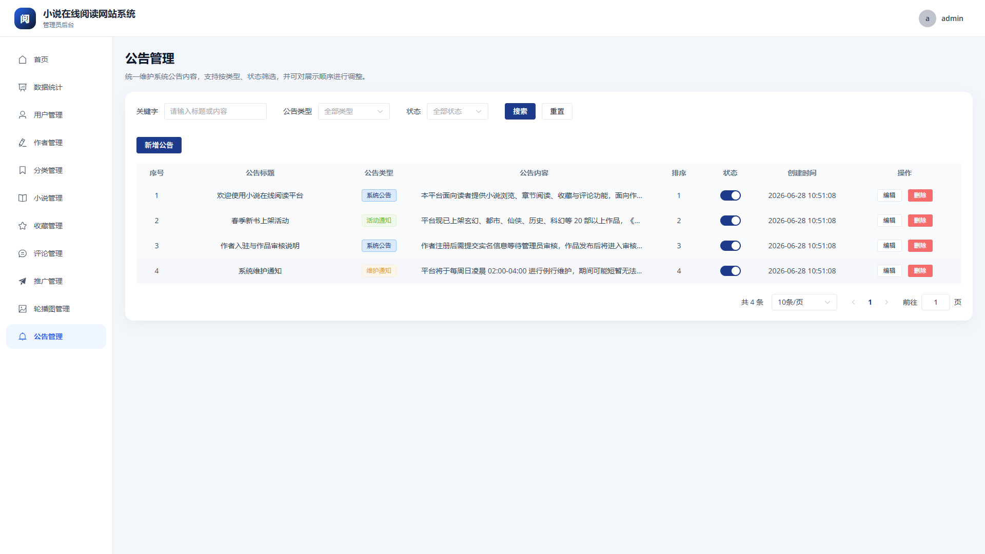This screenshot has width=985, height=554.
Task: Click the 排序 column header
Action: (x=679, y=173)
